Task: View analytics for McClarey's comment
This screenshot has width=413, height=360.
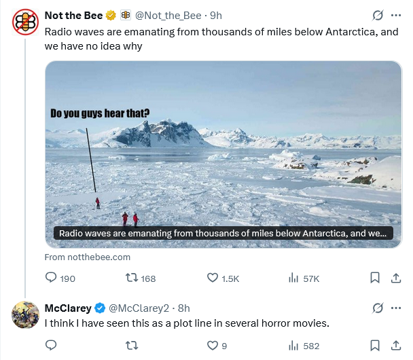Action: [294, 346]
